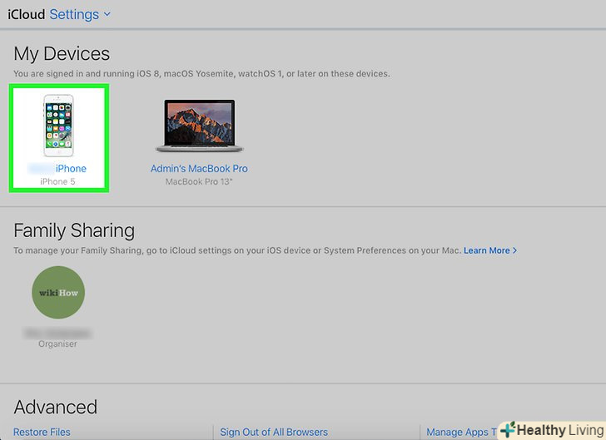The image size is (606, 440).
Task: Click the iPhone 5 model label
Action: click(x=57, y=181)
